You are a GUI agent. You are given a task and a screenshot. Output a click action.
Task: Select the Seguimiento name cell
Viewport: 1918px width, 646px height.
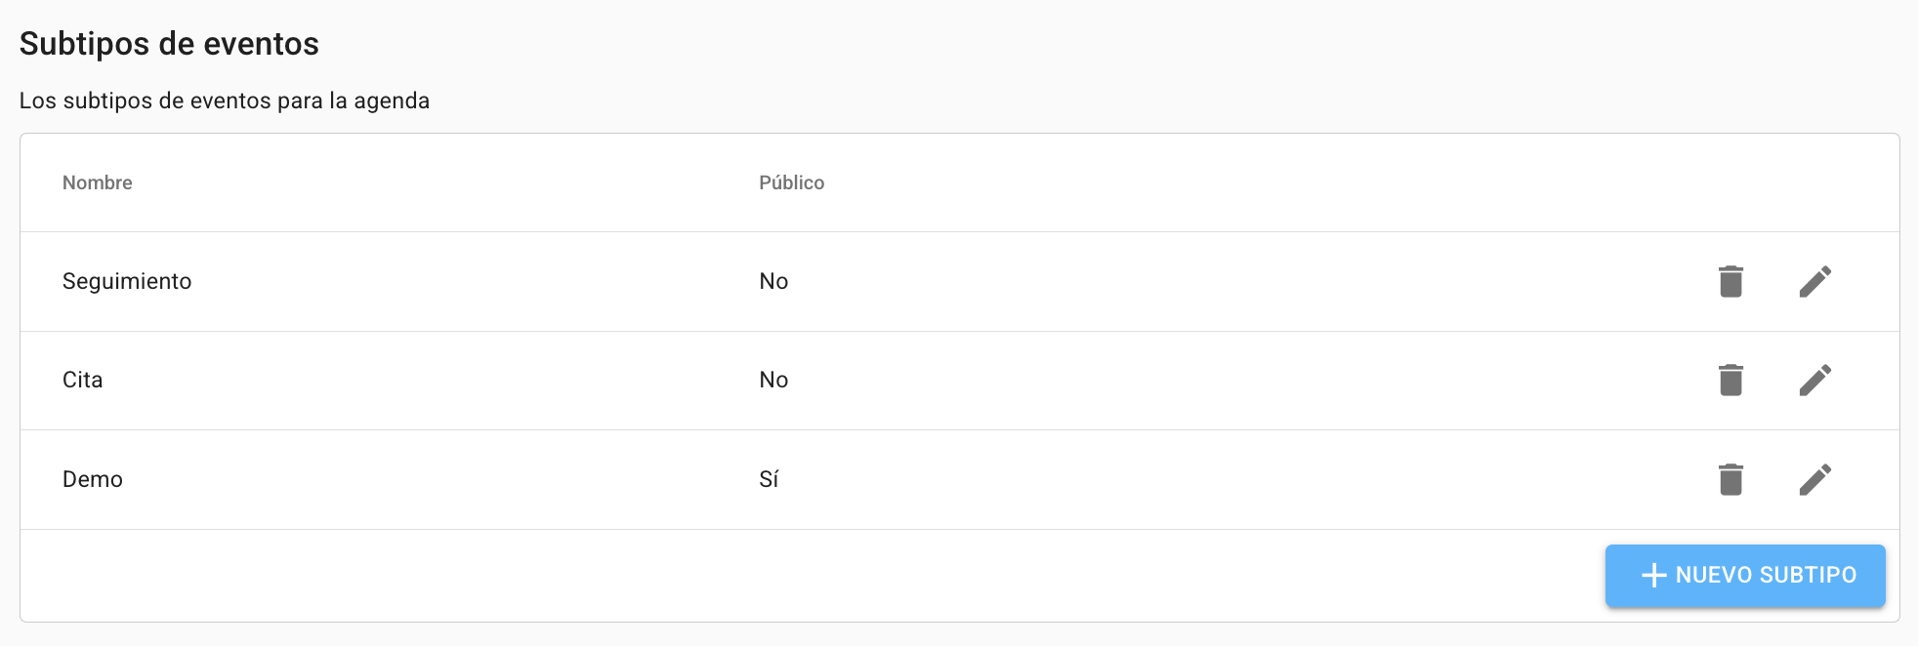point(127,281)
